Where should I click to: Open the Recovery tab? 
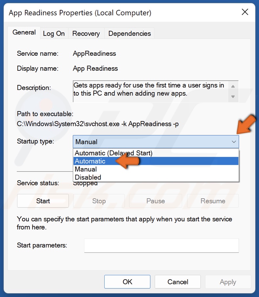click(x=86, y=33)
